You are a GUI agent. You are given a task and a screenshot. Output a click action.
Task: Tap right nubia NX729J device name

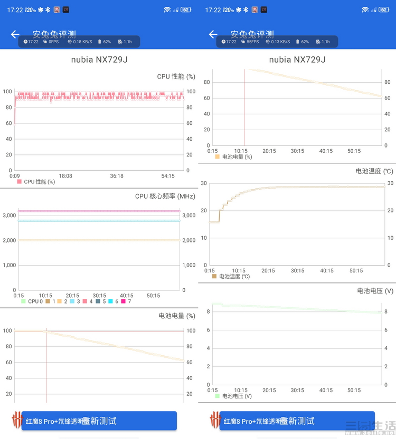coord(297,60)
